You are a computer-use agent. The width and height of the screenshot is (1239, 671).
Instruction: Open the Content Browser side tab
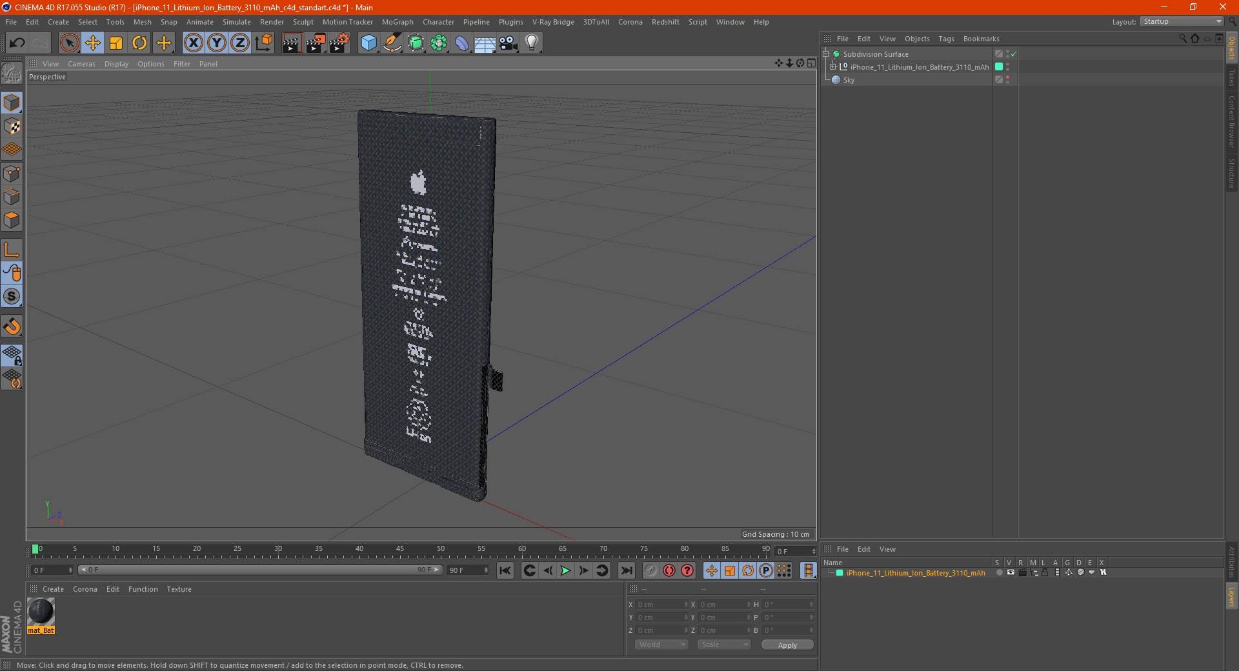point(1232,121)
